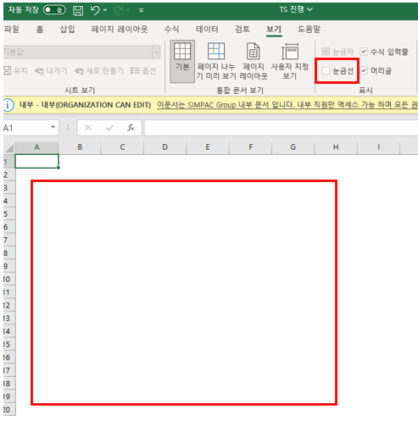
Task: Click the selected cell A1
Action: 36,162
